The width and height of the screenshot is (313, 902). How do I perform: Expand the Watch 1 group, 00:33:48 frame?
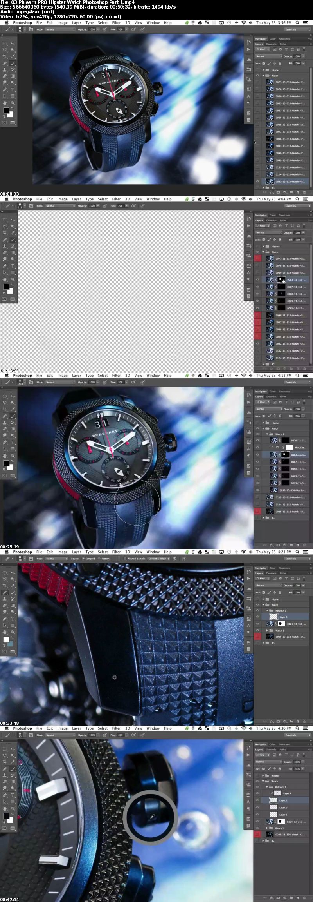(x=268, y=630)
